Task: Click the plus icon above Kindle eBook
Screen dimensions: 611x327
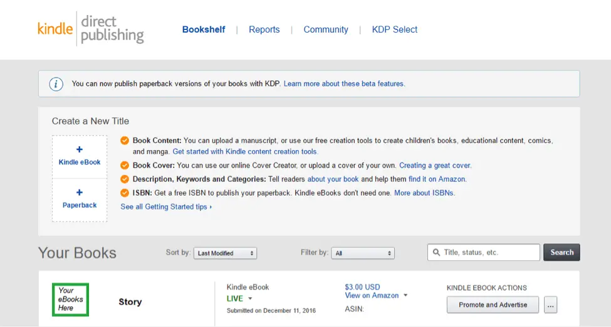Action: click(80, 149)
